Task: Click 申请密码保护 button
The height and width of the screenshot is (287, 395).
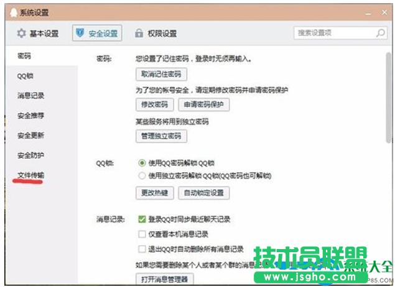Action: tap(203, 104)
